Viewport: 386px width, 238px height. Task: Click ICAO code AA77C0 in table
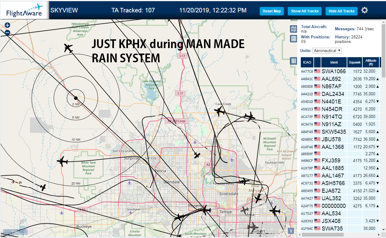click(x=307, y=71)
